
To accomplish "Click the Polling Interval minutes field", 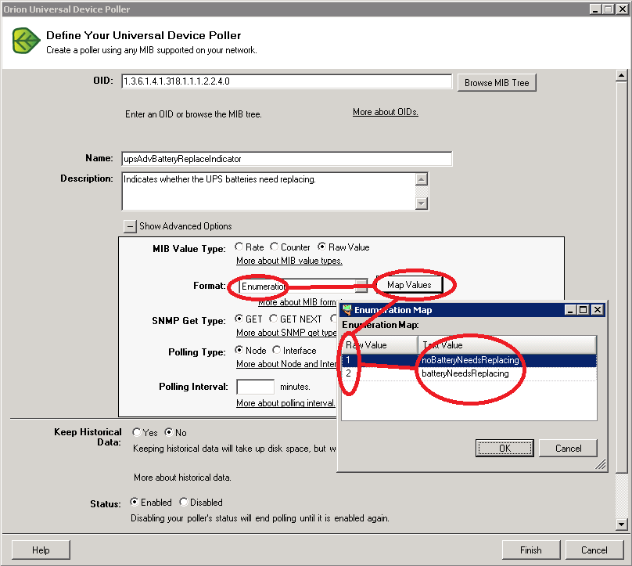I will coord(256,387).
